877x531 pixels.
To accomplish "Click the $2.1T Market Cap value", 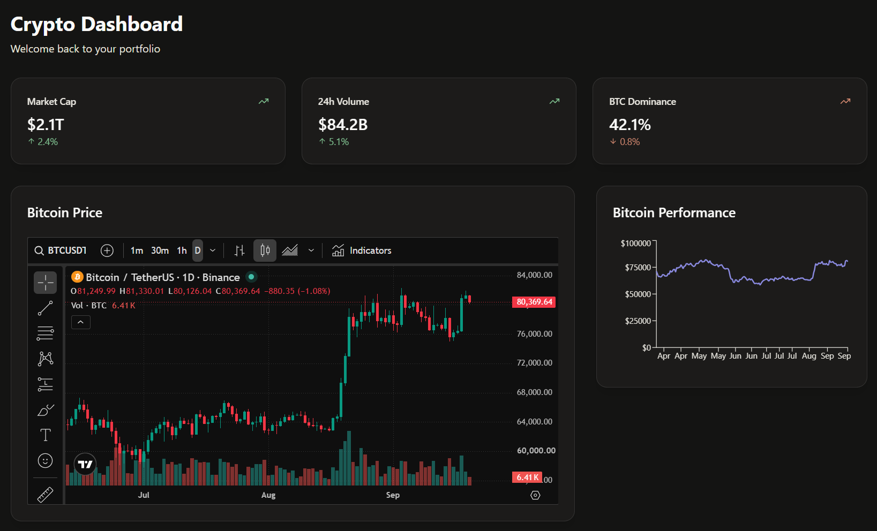I will 46,125.
